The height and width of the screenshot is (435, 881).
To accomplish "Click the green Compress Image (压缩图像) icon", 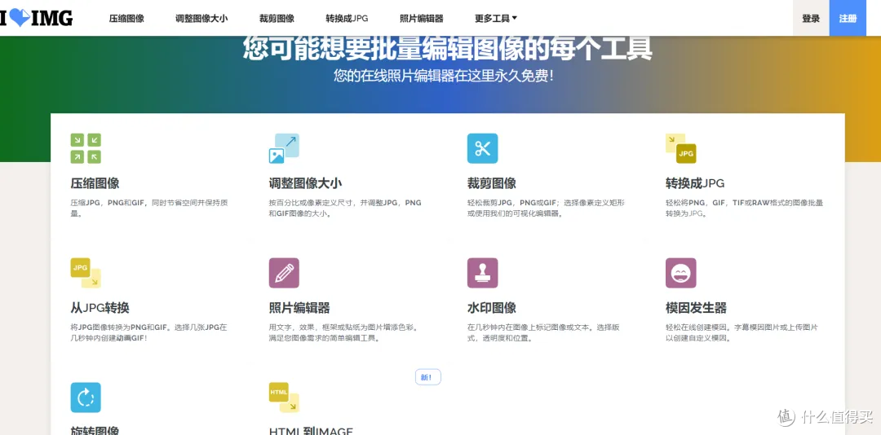I will (x=86, y=148).
